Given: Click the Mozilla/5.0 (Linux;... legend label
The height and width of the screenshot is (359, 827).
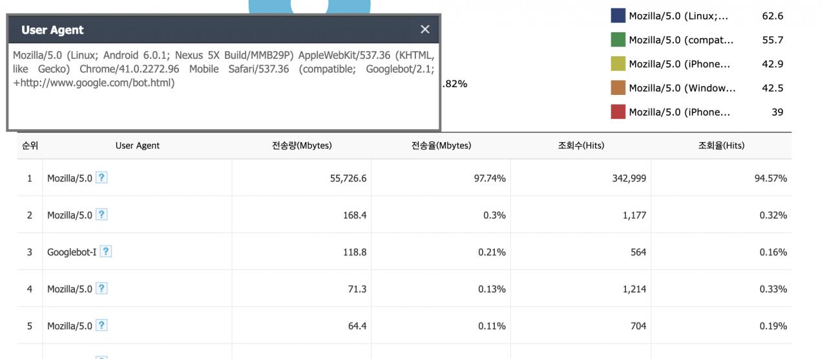Looking at the screenshot, I should point(678,16).
